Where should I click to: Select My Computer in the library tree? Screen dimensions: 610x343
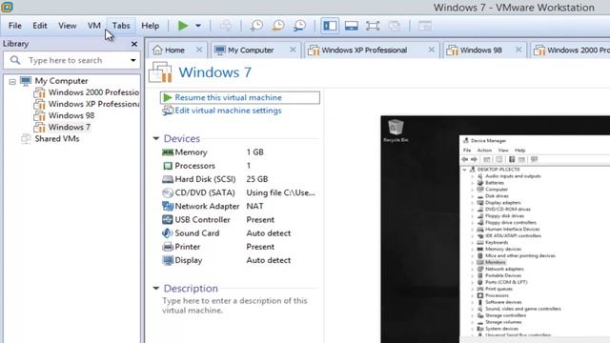click(61, 81)
